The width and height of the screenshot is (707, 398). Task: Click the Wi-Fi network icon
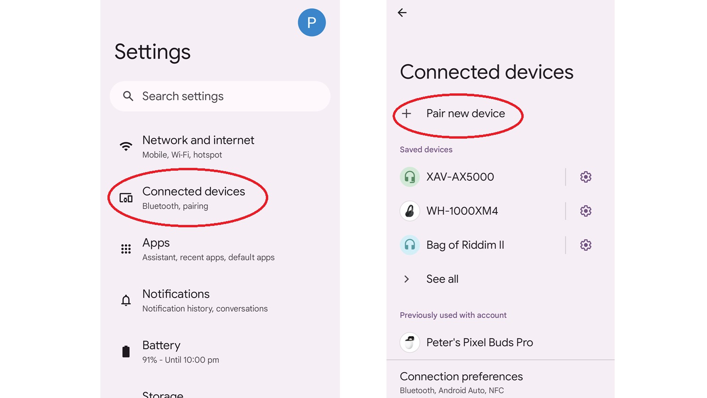tap(126, 146)
